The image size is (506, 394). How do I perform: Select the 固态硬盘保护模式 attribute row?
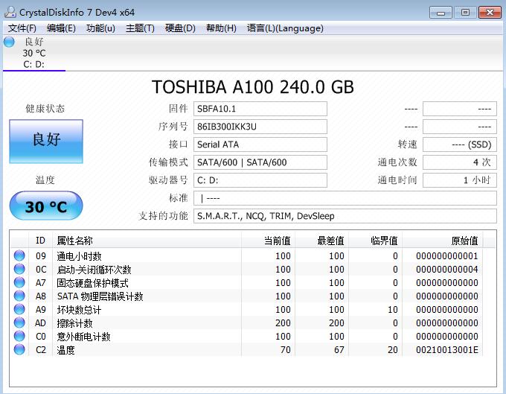tap(247, 282)
